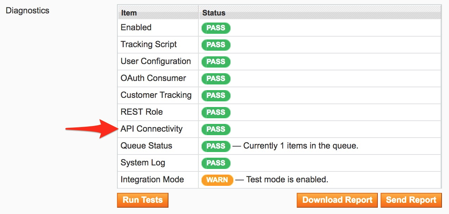This screenshot has width=449, height=214.
Task: Click the PASS badge for System Log
Action: [216, 163]
